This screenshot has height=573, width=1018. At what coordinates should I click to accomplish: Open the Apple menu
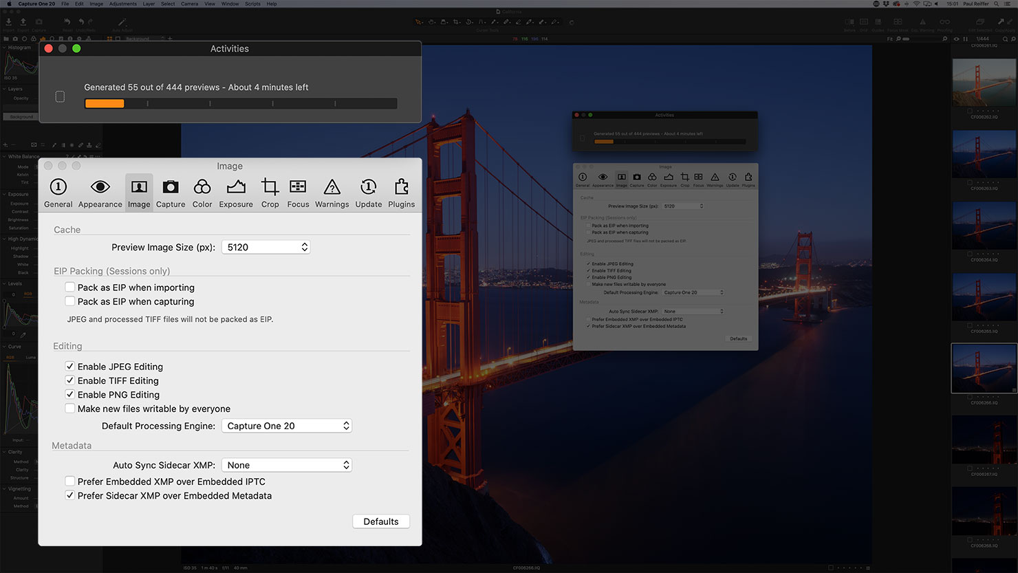coord(9,4)
